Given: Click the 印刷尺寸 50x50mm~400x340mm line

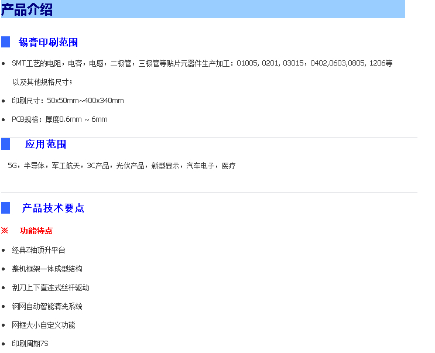Looking at the screenshot, I should pos(68,101).
